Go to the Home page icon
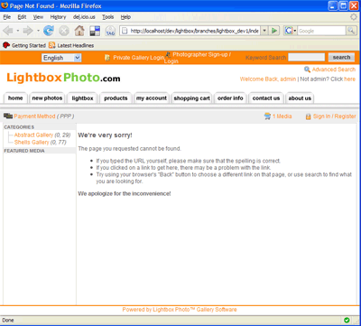 pos(79,31)
